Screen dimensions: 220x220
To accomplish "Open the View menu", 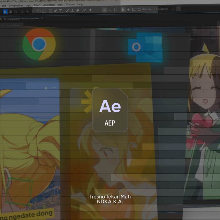I will pos(60,5).
